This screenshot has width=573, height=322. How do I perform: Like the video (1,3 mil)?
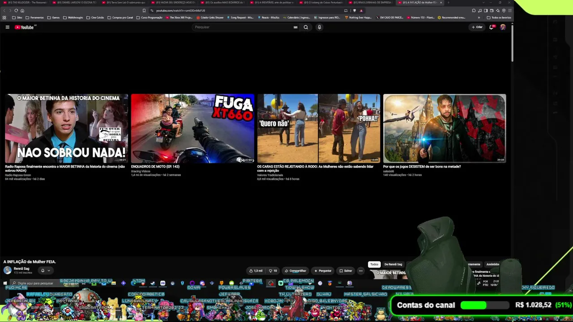point(256,271)
